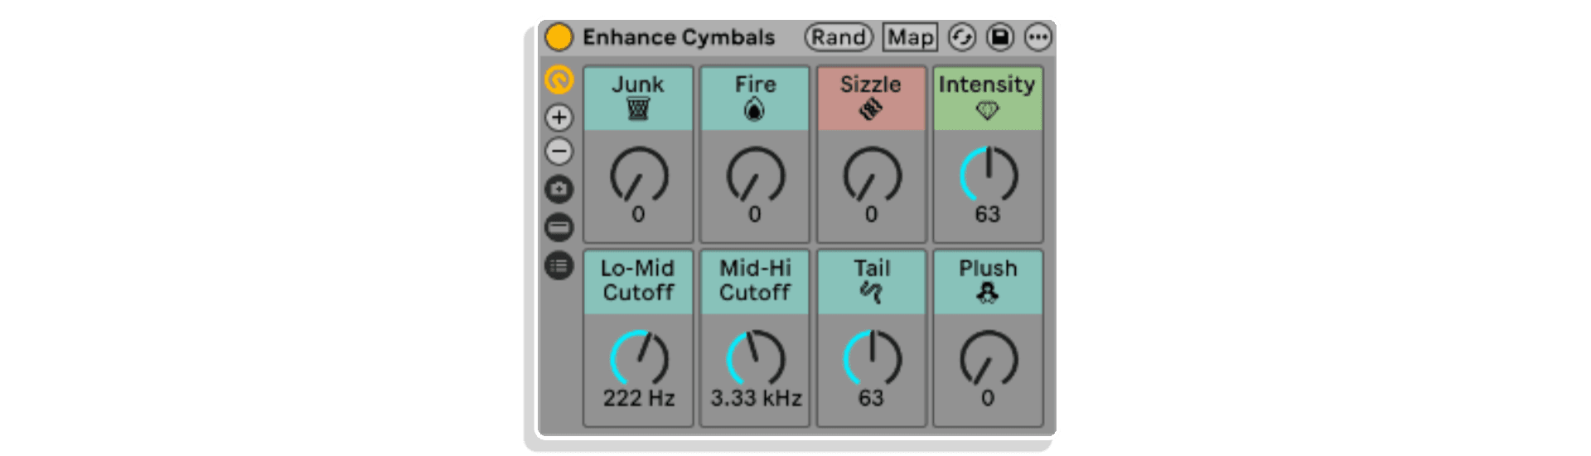The image size is (1591, 456).
Task: Select the Fire macro header
Action: tap(755, 98)
